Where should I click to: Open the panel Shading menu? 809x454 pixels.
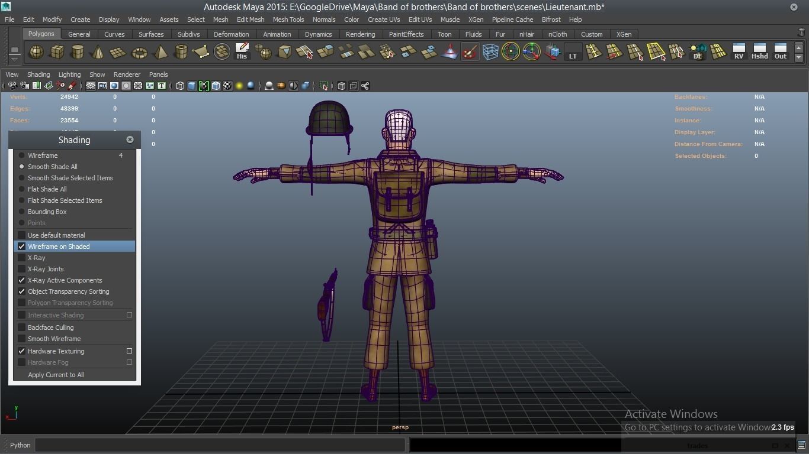(x=38, y=74)
